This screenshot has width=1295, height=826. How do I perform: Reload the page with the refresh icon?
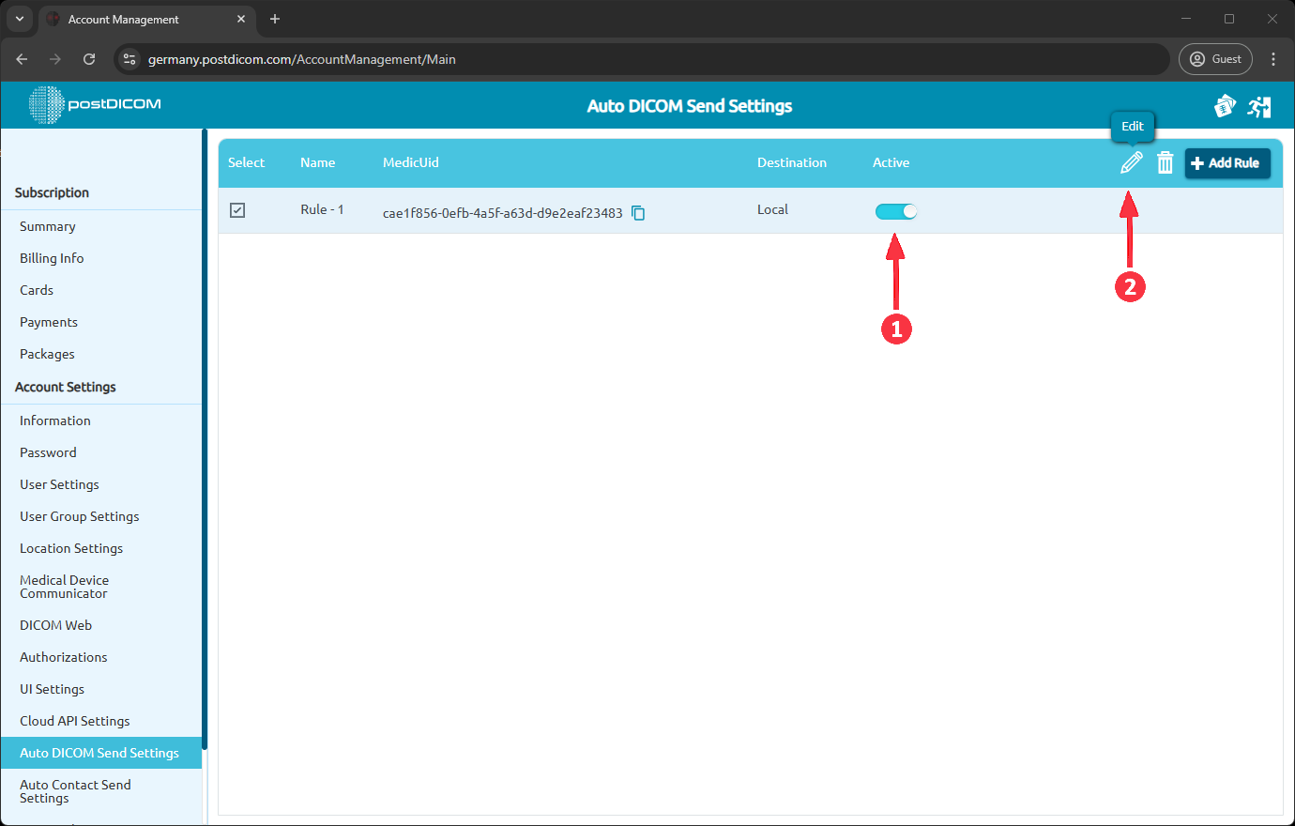(89, 58)
